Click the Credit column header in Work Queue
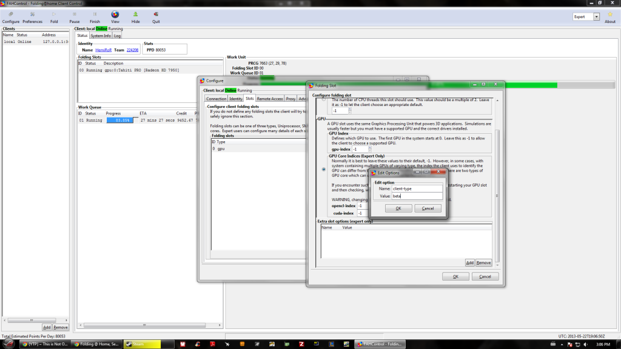 pos(181,113)
